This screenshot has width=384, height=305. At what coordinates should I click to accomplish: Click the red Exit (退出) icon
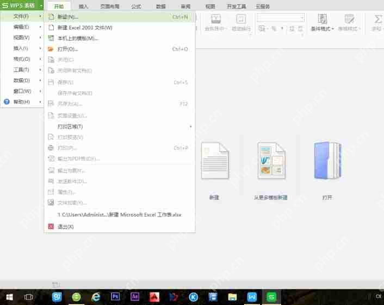point(51,226)
